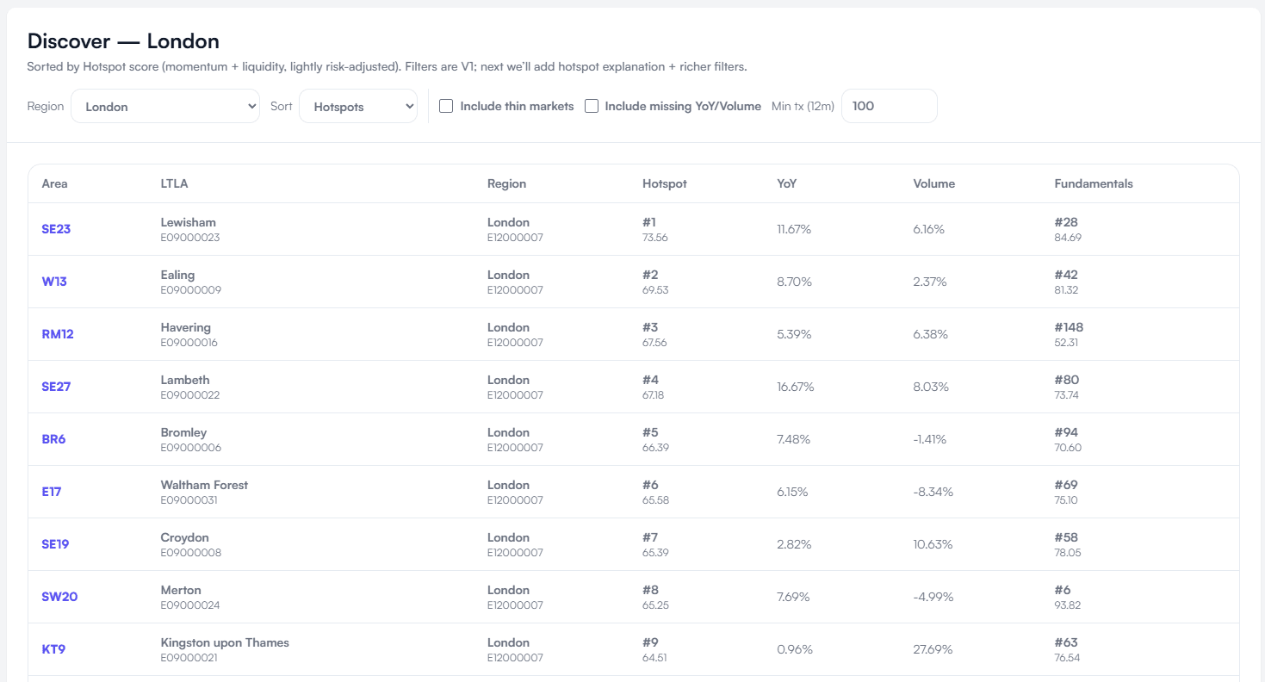Screen dimensions: 1265x682
Task: Click the Hotspot column header
Action: coord(665,183)
